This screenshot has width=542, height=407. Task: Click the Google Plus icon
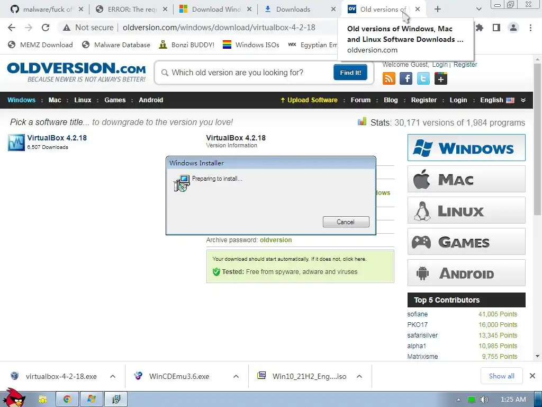[x=441, y=78]
